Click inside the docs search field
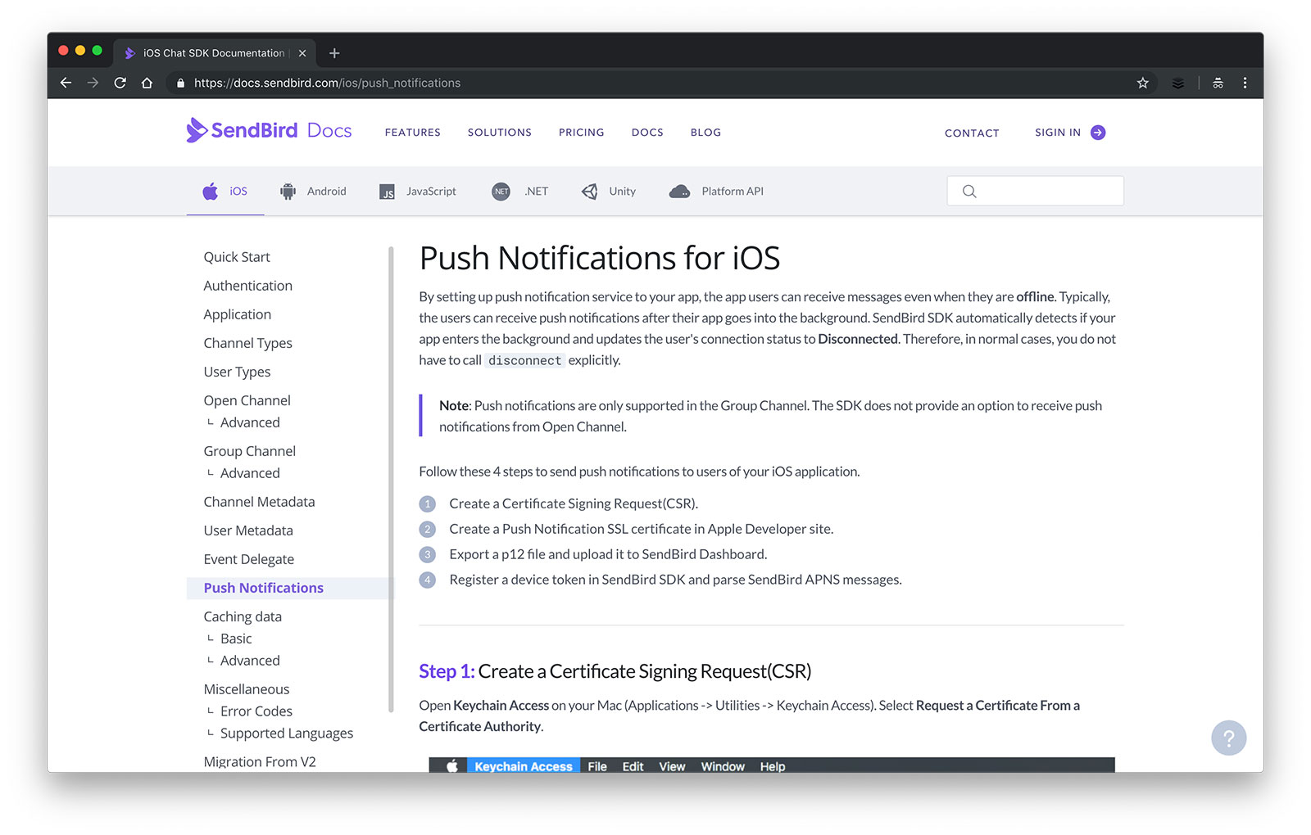This screenshot has height=835, width=1311. click(1036, 191)
